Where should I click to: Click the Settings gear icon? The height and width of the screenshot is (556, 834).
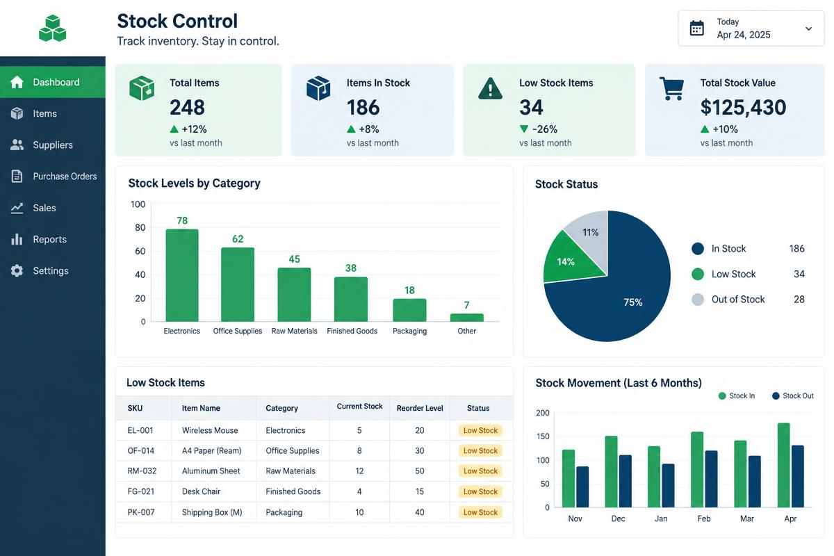coord(17,270)
